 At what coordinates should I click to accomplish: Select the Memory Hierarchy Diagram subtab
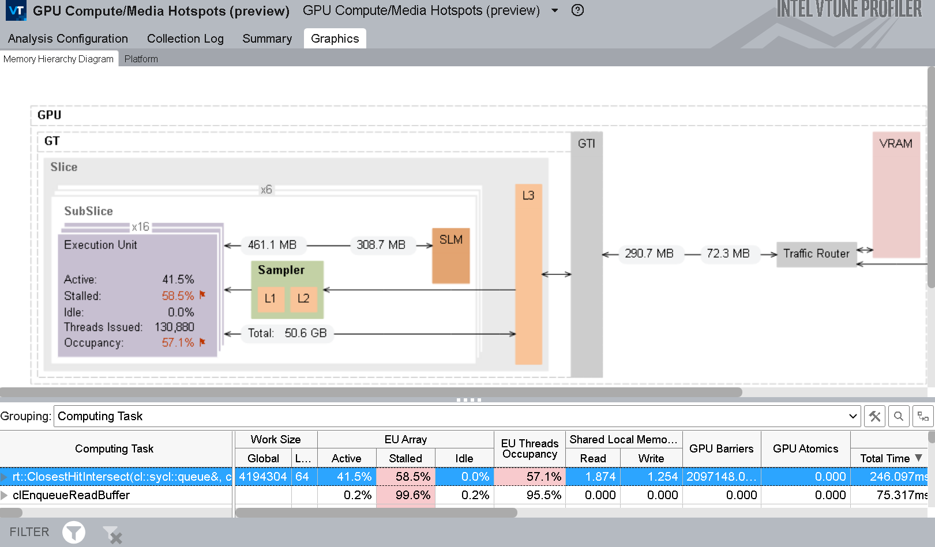click(59, 59)
